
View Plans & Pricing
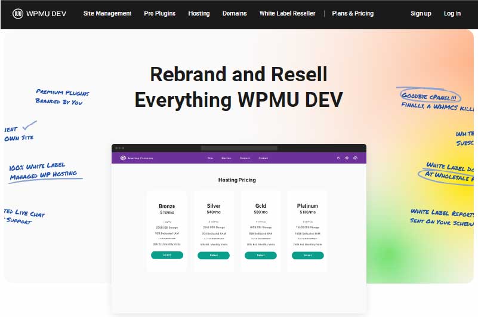point(353,13)
